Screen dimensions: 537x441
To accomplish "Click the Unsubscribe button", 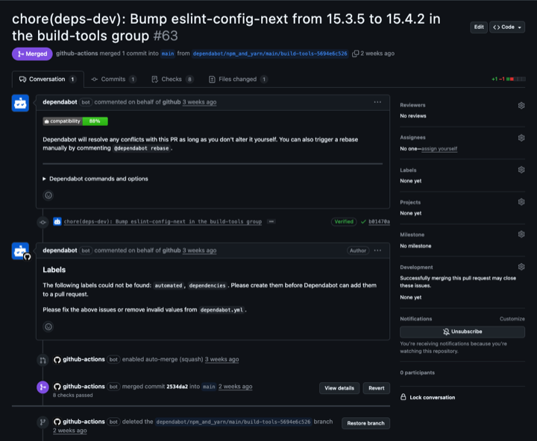I will [x=462, y=331].
